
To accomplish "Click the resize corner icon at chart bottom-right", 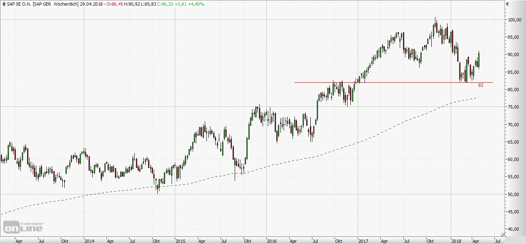I will 503,235.
